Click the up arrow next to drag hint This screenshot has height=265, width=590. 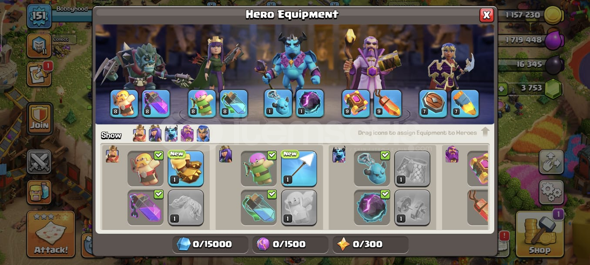coord(485,132)
